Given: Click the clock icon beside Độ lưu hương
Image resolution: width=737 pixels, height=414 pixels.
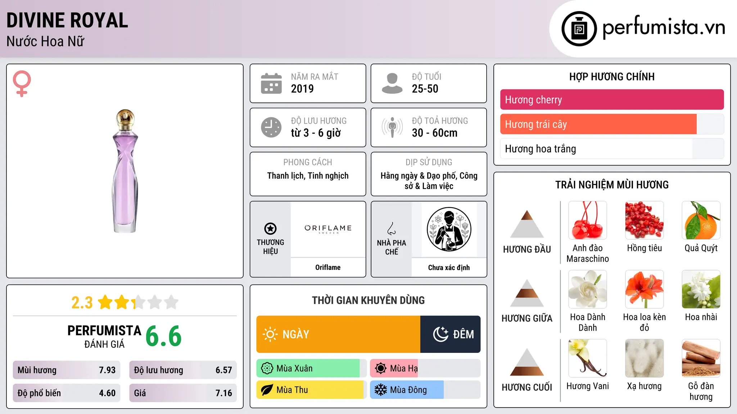Looking at the screenshot, I should coord(271,127).
